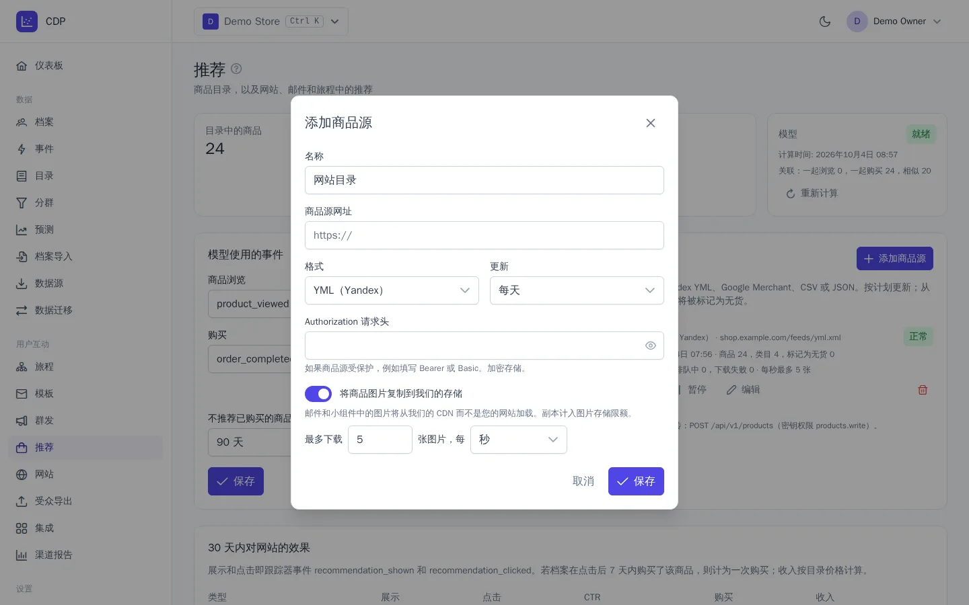Viewport: 969px width, 605px height.
Task: Open 事件 in the sidebar
Action: (x=86, y=149)
